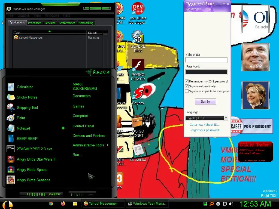Viewport: 279px width, 209px height.
Task: Open the its over.txt desktop file
Action: [138, 153]
